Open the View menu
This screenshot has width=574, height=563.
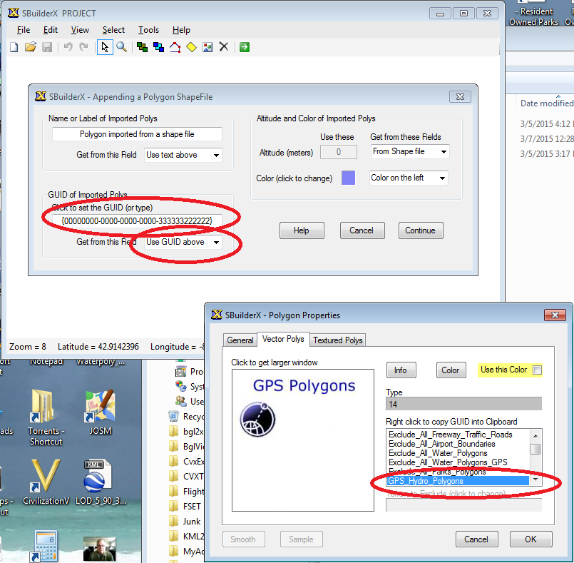pyautogui.click(x=80, y=30)
